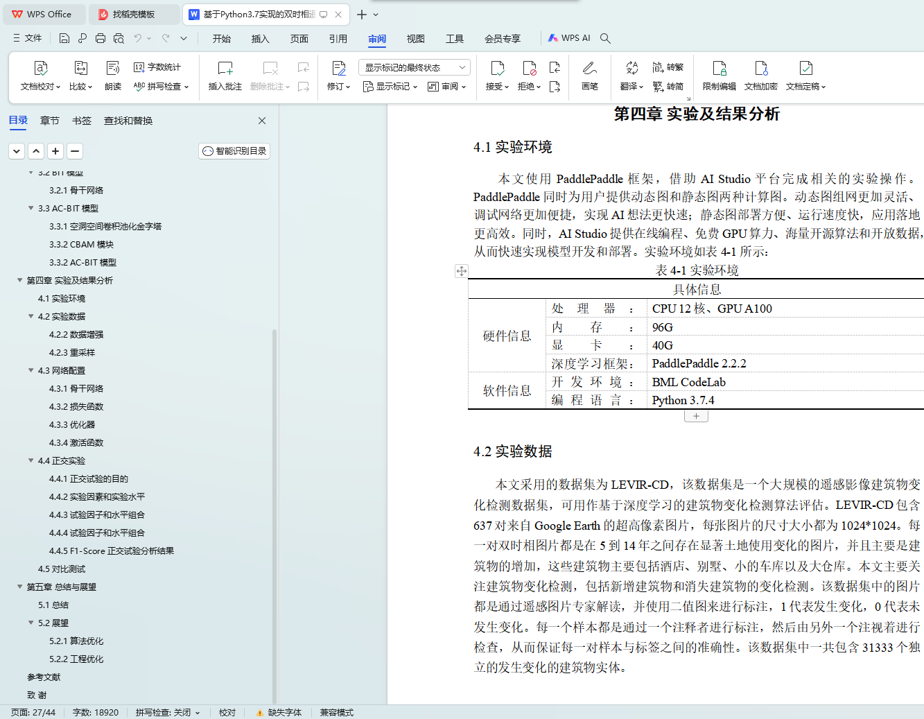
Task: Collapse the 4.4 正交实验 outline node
Action: point(30,460)
